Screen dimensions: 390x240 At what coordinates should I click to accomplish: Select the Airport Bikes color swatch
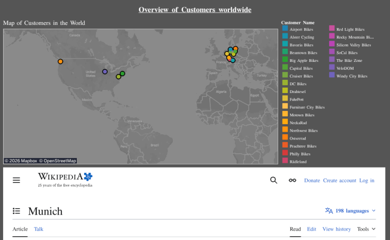[285, 29]
